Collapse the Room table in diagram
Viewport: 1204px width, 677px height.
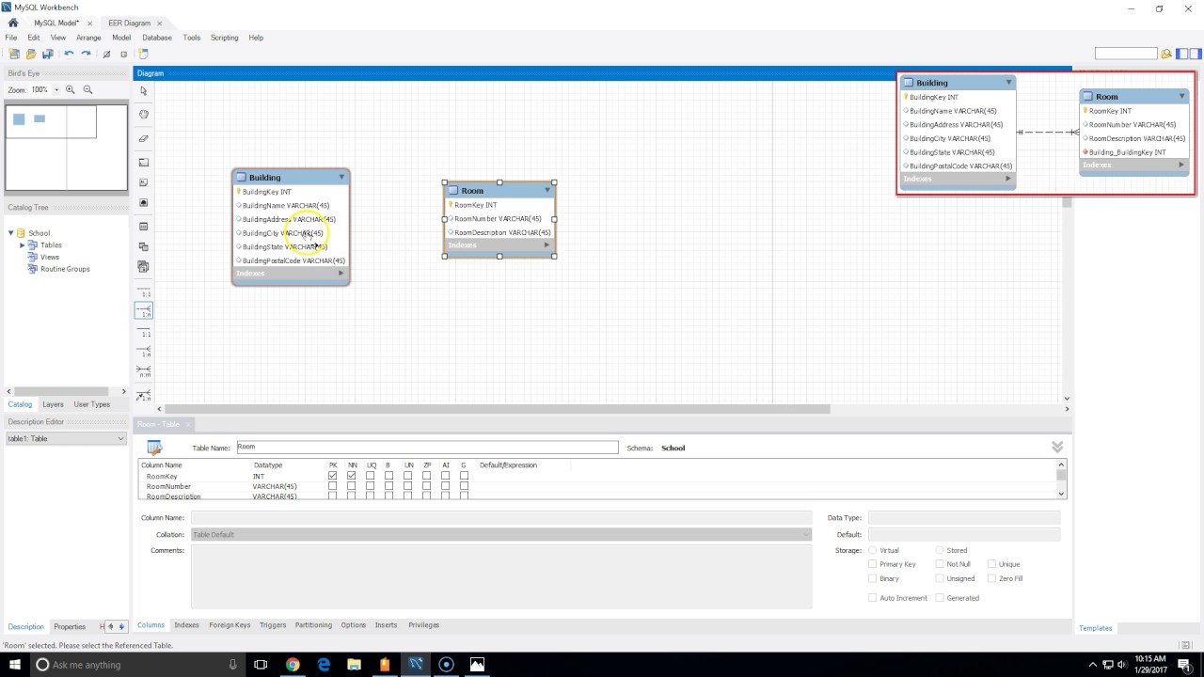(x=547, y=190)
